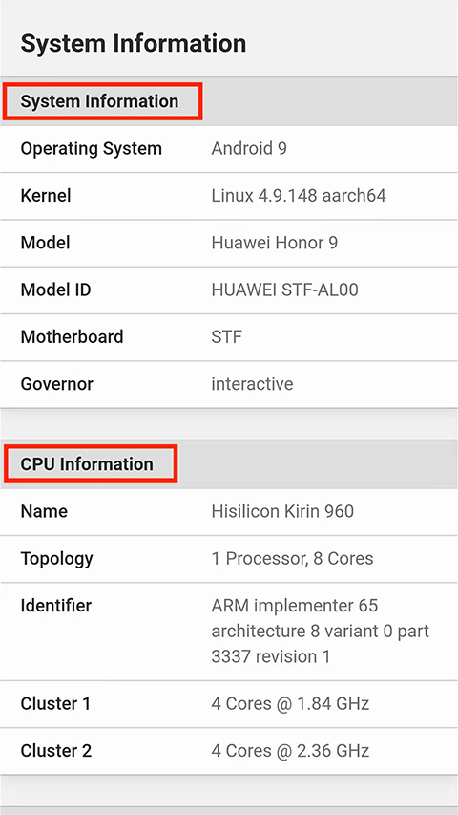Click the main System Information page title
The height and width of the screenshot is (815, 458).
coord(133,43)
